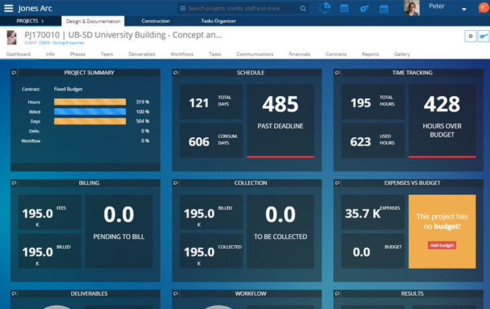This screenshot has height=309, width=490.
Task: Click the search filter lines icon in search bar
Action: (x=183, y=9)
